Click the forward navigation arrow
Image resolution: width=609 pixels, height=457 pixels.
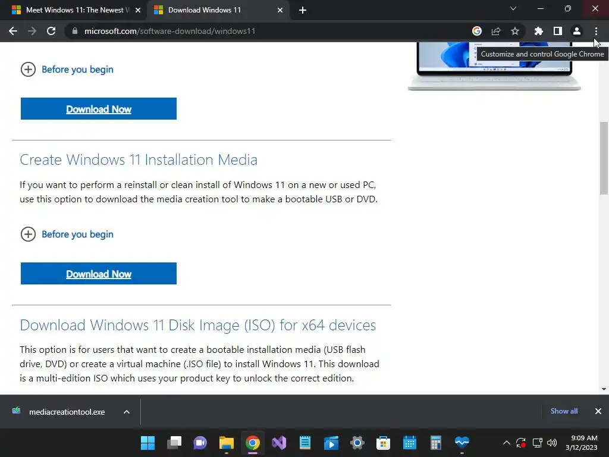(32, 31)
